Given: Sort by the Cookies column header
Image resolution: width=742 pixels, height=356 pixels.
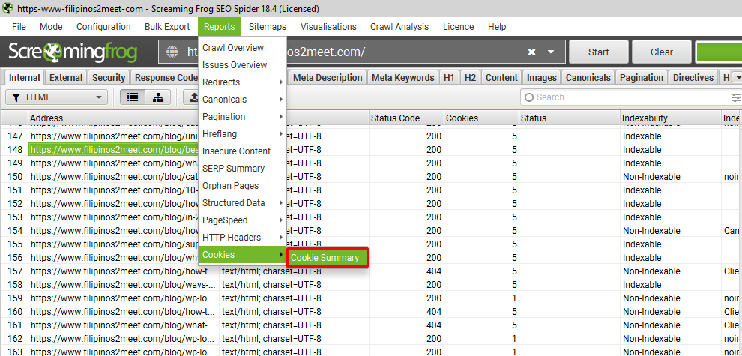Looking at the screenshot, I should click(x=481, y=118).
